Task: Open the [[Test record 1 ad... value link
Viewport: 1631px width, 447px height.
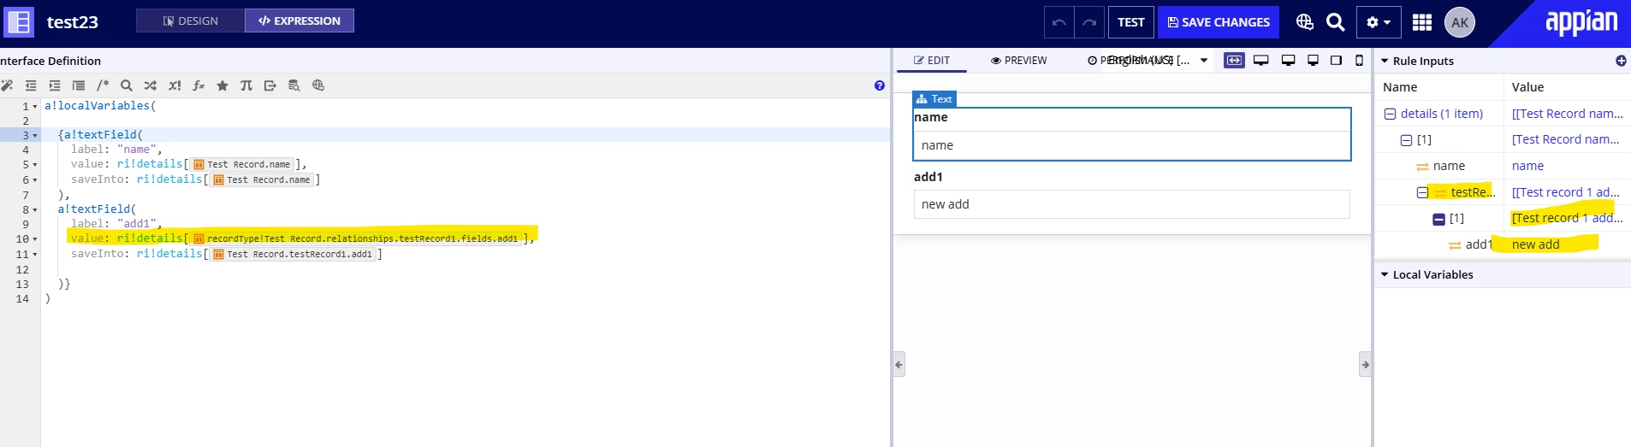Action: (x=1565, y=192)
